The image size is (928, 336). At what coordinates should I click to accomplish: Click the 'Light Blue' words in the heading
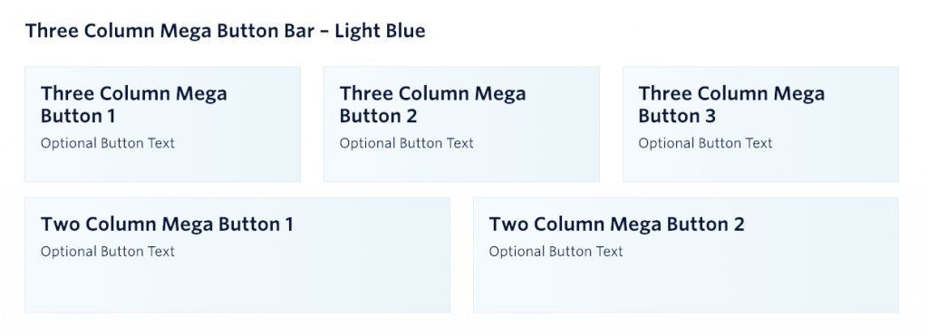pyautogui.click(x=380, y=31)
